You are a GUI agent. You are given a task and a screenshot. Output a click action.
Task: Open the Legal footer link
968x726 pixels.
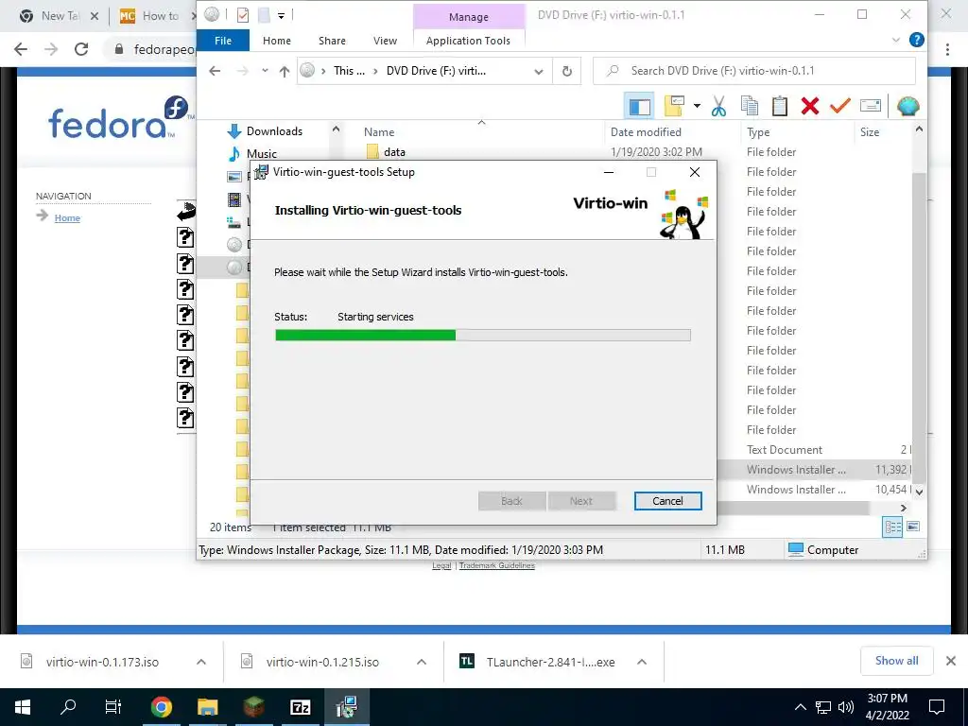click(441, 565)
